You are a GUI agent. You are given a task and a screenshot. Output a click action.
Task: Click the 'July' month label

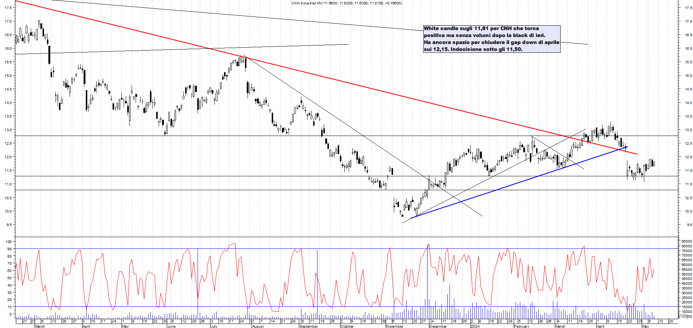[214, 326]
